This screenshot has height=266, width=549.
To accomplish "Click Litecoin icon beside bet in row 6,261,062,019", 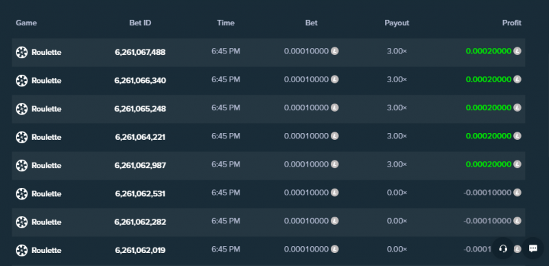I will (335, 249).
